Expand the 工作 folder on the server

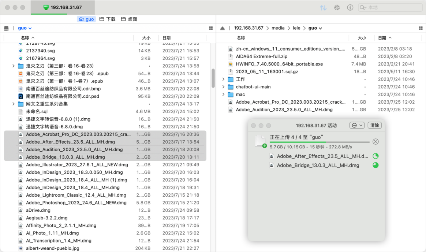[x=223, y=79]
